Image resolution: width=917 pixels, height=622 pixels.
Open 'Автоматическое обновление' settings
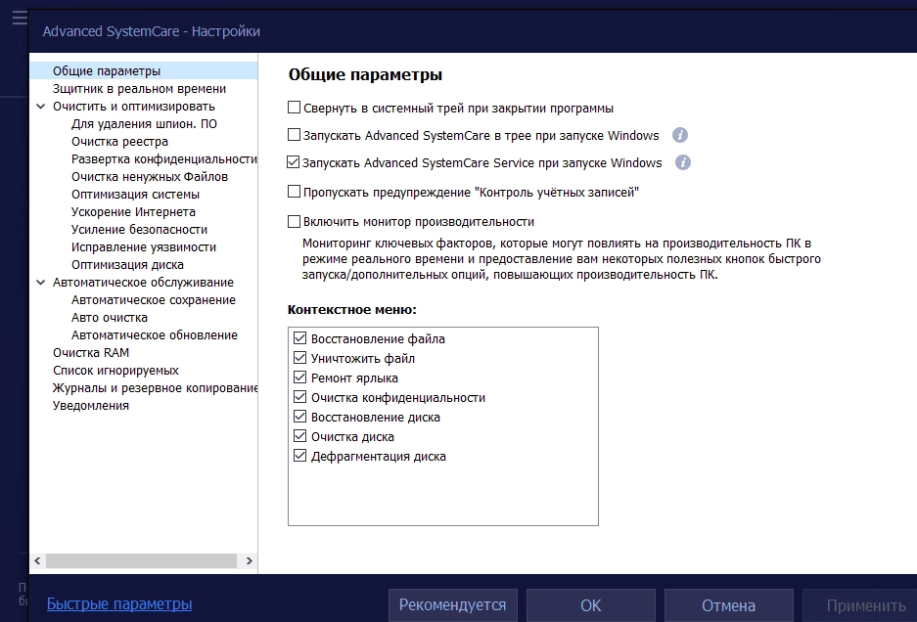pyautogui.click(x=155, y=335)
